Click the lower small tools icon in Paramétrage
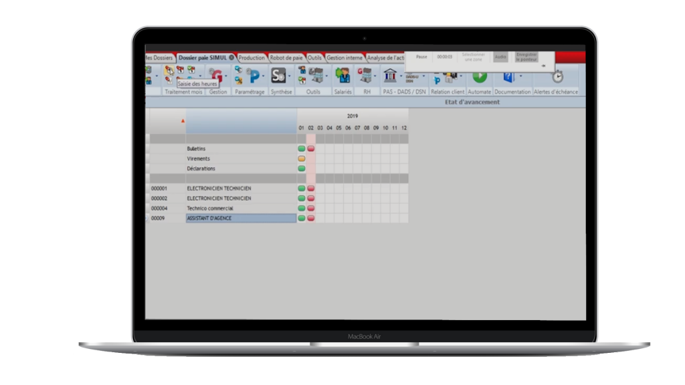Image resolution: width=685 pixels, height=385 pixels. 238,80
